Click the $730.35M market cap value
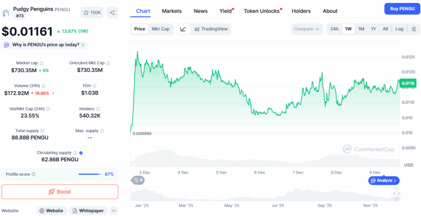Viewport: 421px width, 216px height. (23, 70)
